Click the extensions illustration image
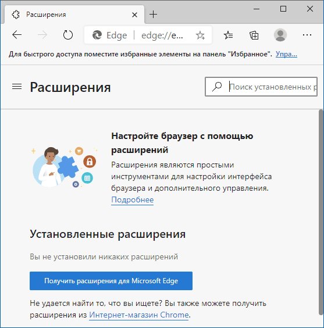324x328 pixels. pyautogui.click(x=64, y=167)
